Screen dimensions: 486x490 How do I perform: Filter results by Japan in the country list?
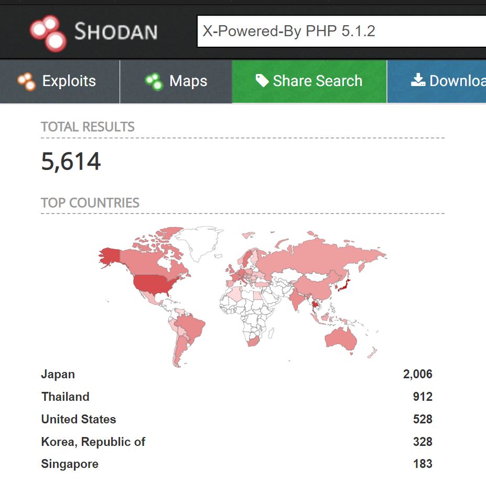(58, 375)
